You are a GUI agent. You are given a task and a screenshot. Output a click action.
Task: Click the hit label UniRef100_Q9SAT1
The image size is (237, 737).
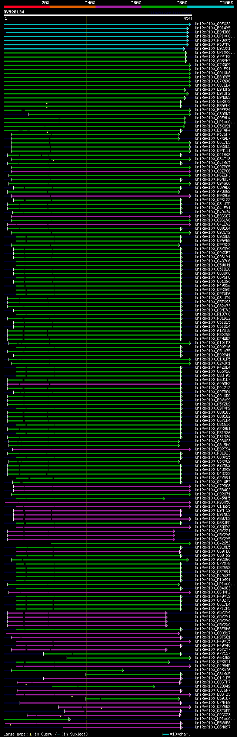(x=213, y=662)
